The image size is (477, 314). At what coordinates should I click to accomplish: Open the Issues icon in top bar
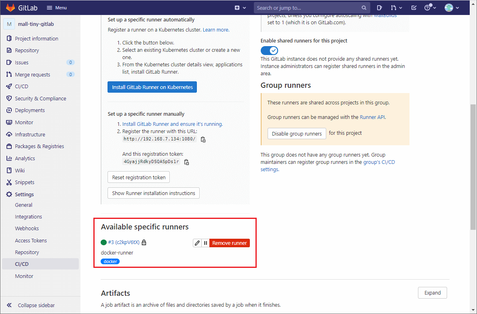[x=379, y=8]
